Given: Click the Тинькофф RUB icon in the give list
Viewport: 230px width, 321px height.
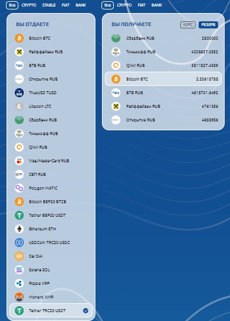Looking at the screenshot, I should click(x=20, y=133).
